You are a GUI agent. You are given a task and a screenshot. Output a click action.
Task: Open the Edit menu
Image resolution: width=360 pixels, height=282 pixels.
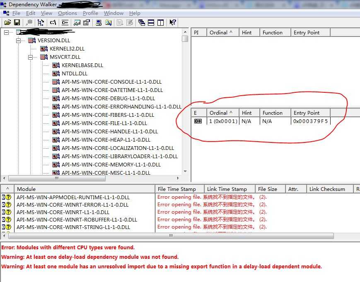point(31,13)
